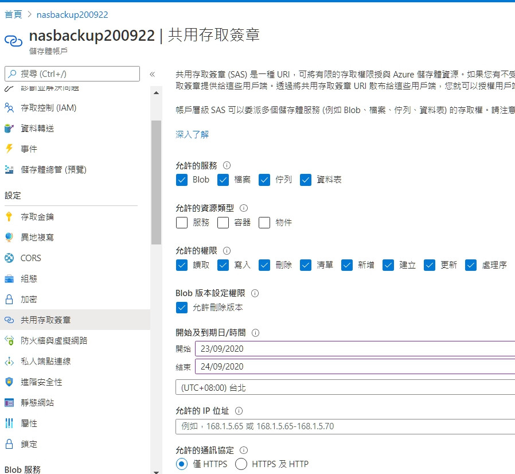Click the 共用存取簽章 link icon in sidebar
This screenshot has width=515, height=474.
coord(9,320)
